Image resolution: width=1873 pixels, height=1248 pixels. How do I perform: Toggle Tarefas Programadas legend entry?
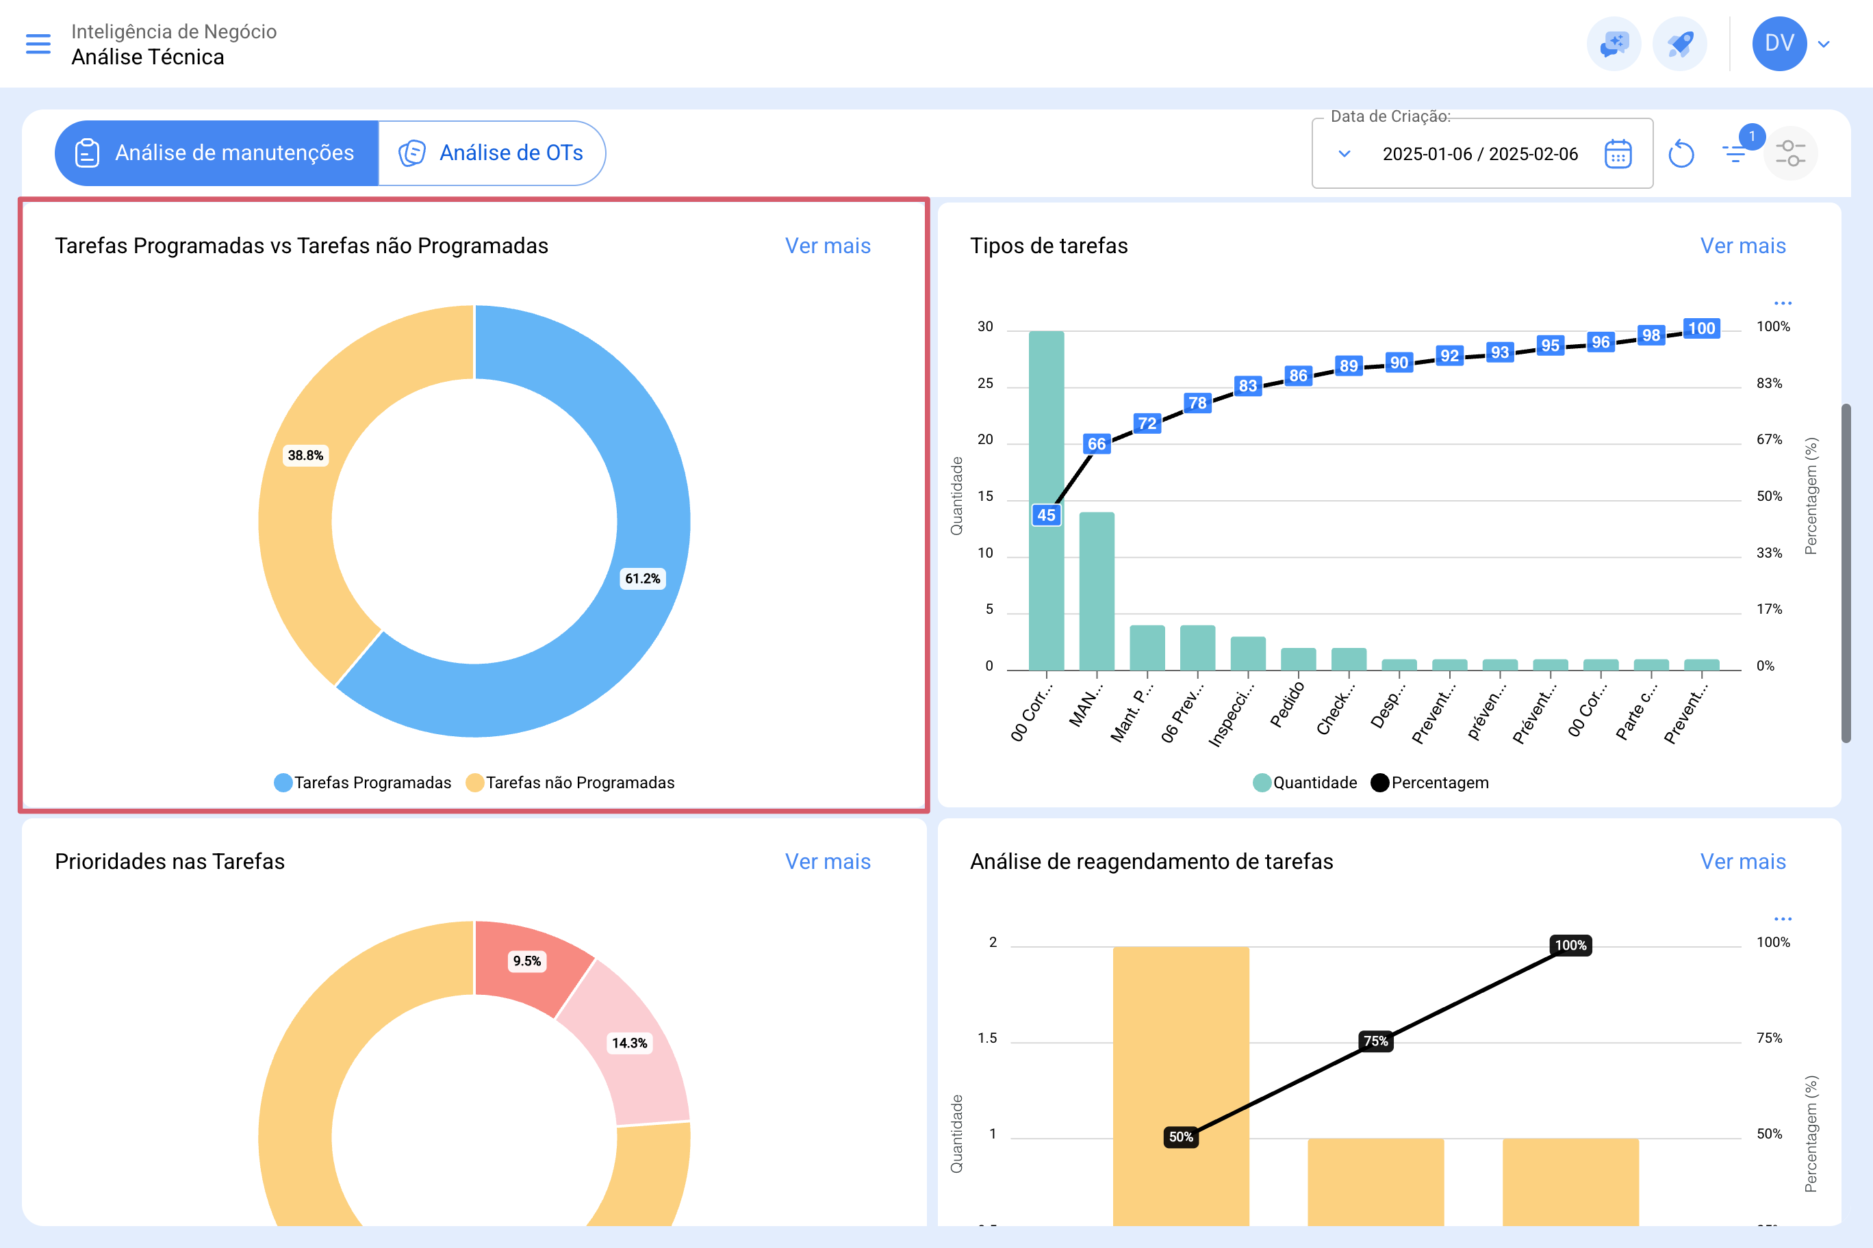click(362, 782)
